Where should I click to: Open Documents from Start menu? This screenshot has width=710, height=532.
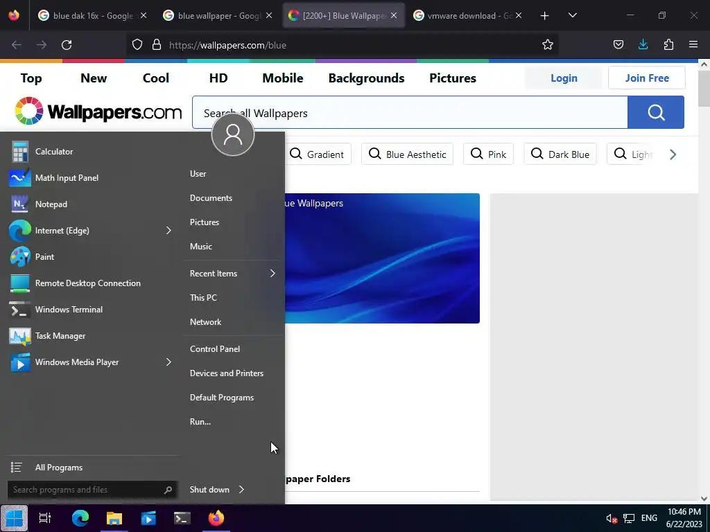211,198
